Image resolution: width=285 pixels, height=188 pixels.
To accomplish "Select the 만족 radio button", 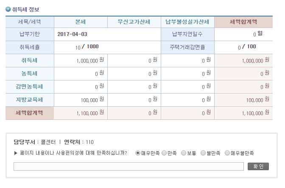I will click(x=164, y=153).
